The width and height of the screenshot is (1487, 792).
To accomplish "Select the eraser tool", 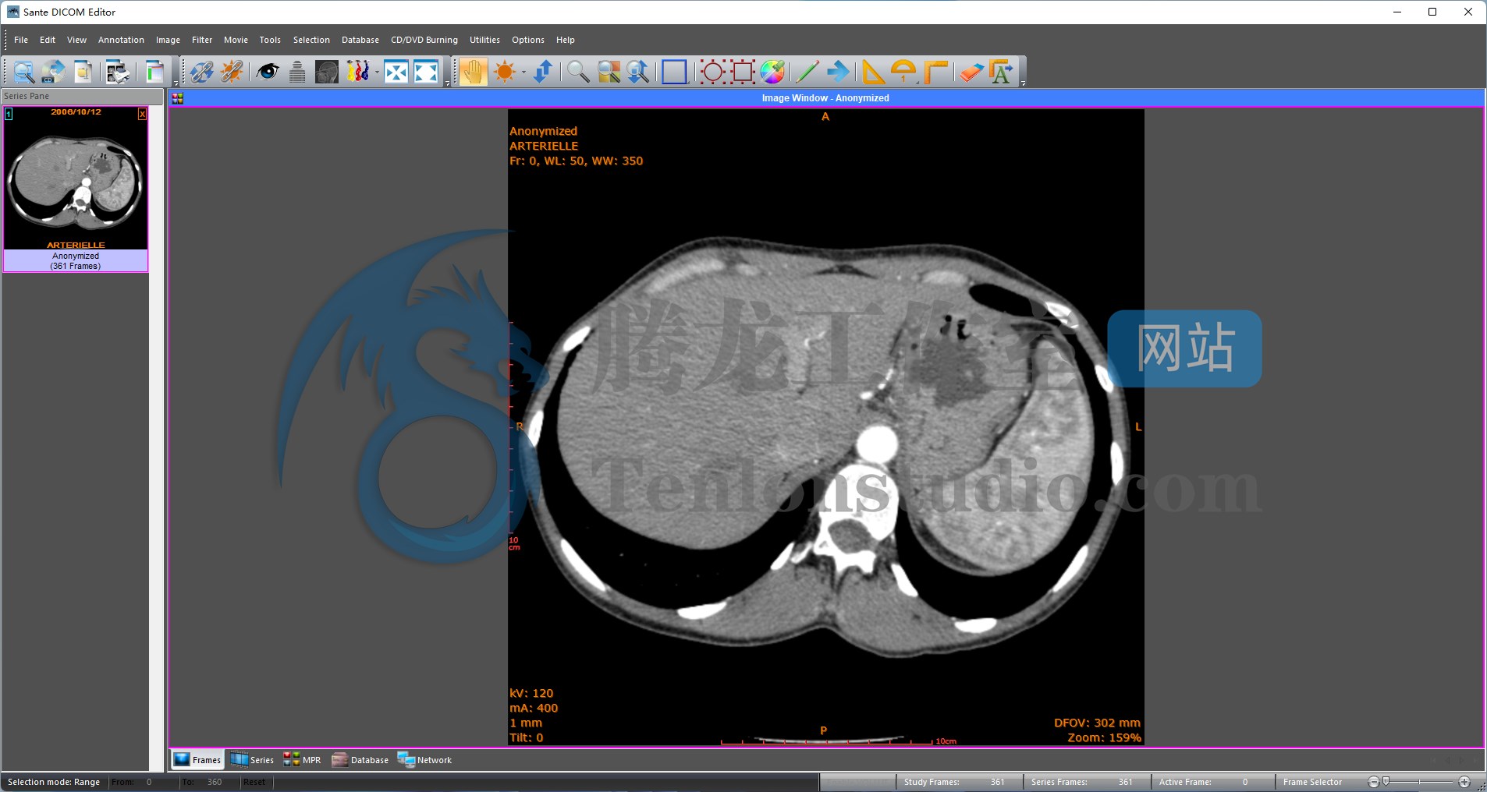I will click(971, 72).
